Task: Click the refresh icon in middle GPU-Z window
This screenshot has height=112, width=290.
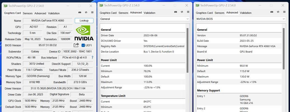Action: point(182,12)
